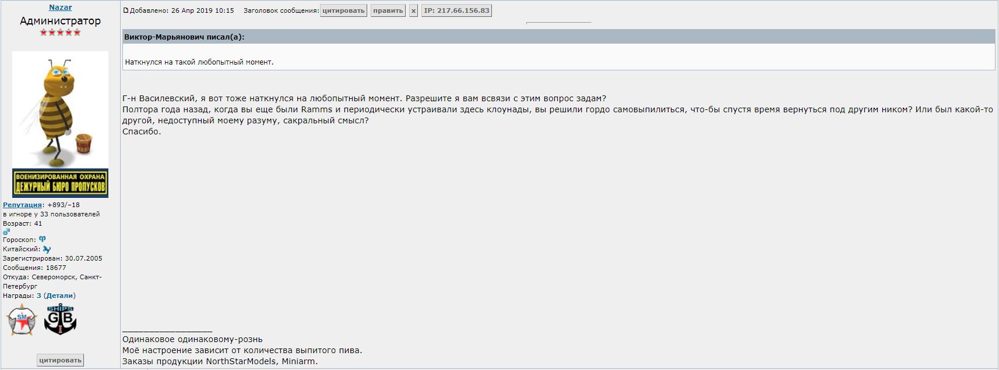
Task: Delete the post with the "x" button
Action: [x=413, y=10]
